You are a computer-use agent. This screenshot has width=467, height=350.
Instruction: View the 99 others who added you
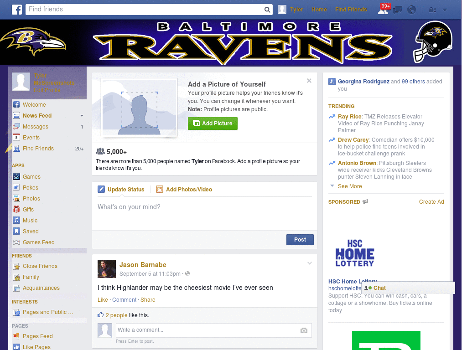pyautogui.click(x=413, y=81)
